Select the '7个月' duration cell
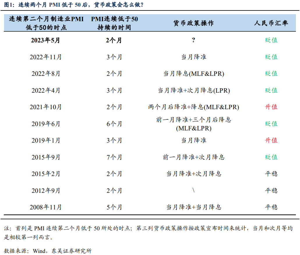 tap(114, 157)
